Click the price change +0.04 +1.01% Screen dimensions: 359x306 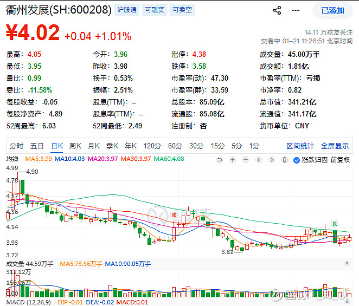(98, 36)
